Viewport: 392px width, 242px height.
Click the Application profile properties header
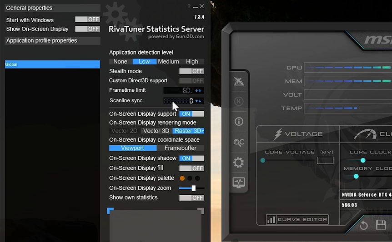tap(52, 41)
